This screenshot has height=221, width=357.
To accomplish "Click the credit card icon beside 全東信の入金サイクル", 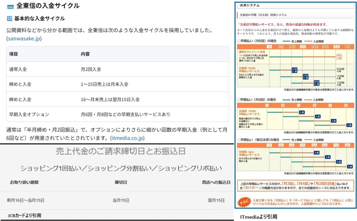I will [10, 7].
